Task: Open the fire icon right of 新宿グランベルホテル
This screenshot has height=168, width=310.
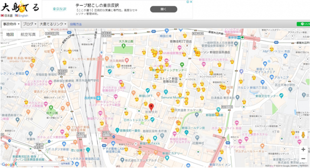Action: click(x=219, y=64)
